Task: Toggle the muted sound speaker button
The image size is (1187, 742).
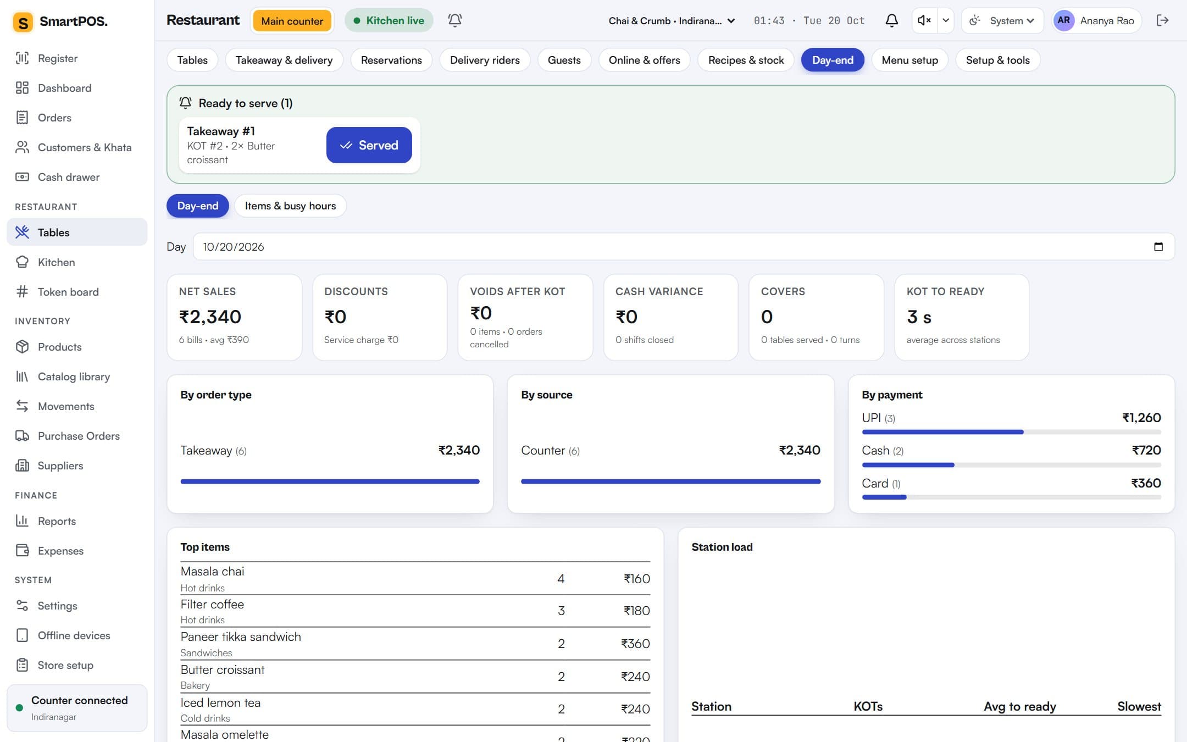Action: (x=924, y=20)
